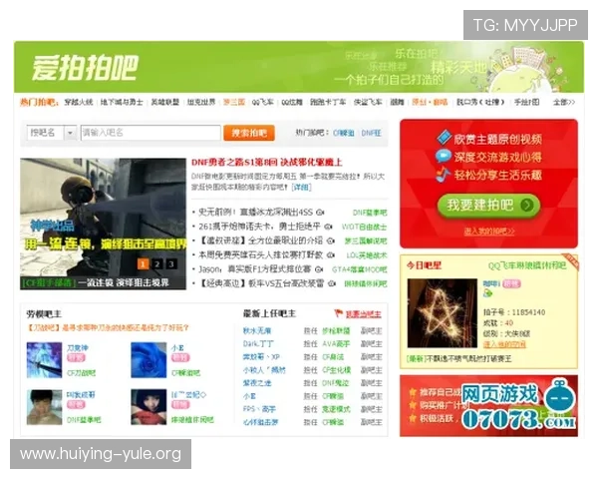Viewport: 598px width, 479px height.
Task: Click pink badge under 小E model moderator
Action: point(180,357)
